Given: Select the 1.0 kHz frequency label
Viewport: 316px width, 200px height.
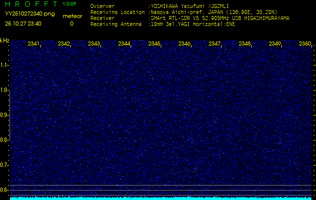Looking at the screenshot, I should (5, 90).
